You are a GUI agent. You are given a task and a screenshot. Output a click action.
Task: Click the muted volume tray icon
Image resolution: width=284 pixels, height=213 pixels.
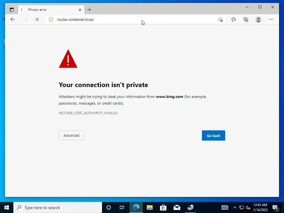tap(248, 207)
